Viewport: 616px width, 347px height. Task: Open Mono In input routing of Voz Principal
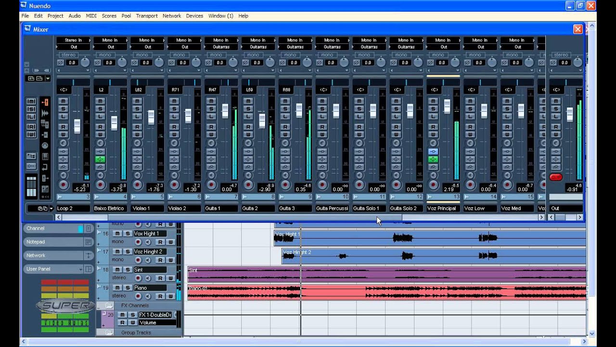[x=443, y=40]
